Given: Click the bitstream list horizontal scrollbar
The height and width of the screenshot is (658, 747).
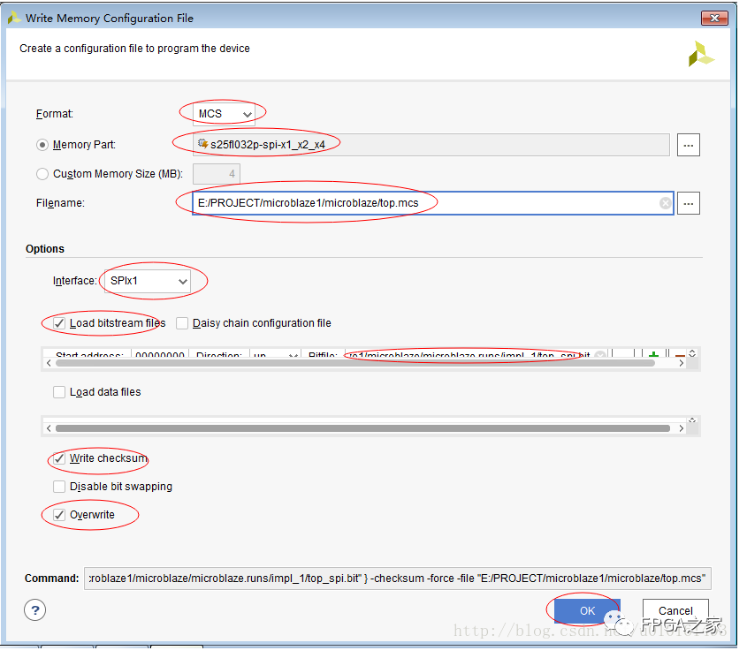Looking at the screenshot, I should [x=354, y=363].
